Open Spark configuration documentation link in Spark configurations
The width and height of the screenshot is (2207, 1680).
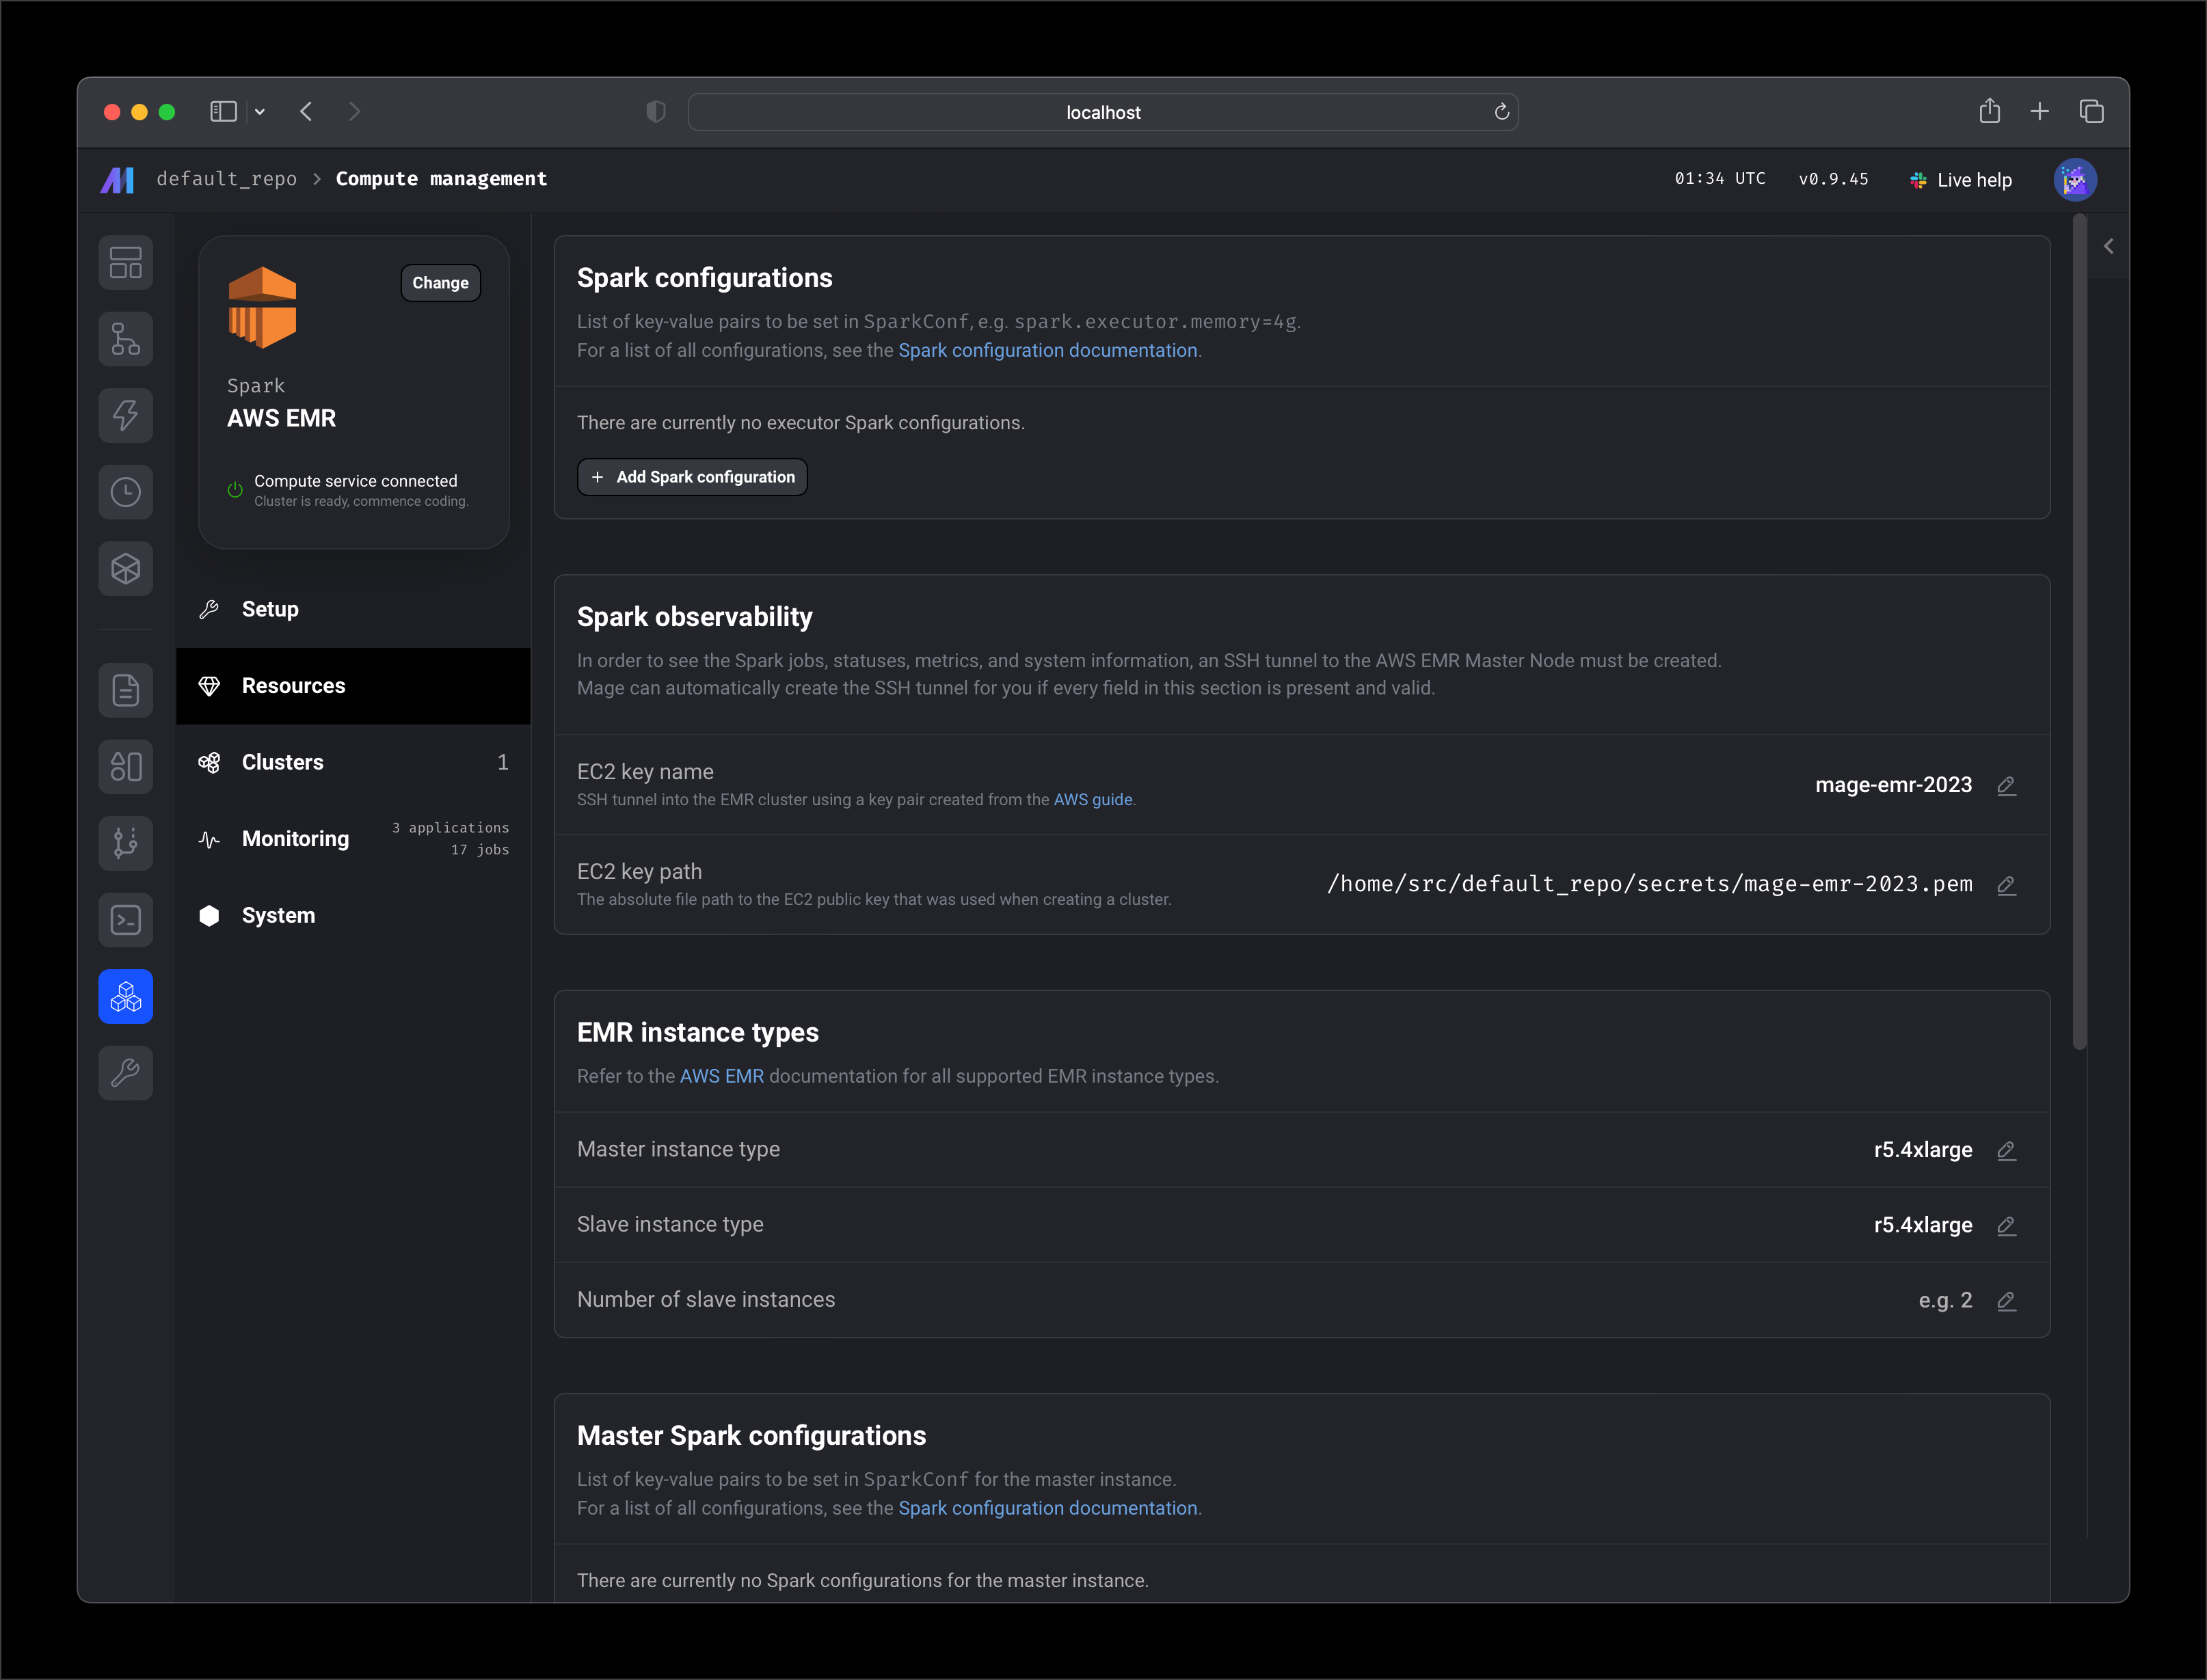(x=1047, y=350)
